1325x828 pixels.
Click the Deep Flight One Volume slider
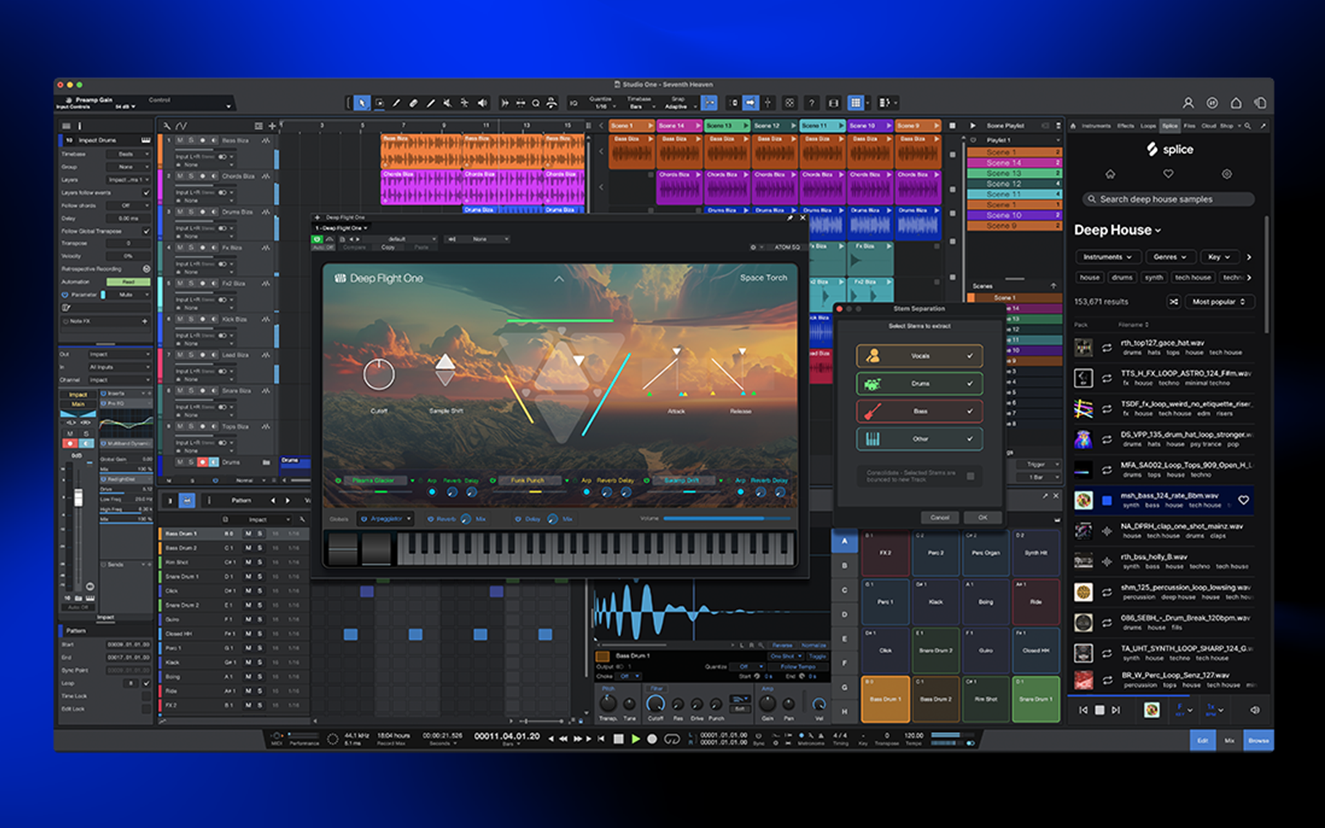pyautogui.click(x=726, y=518)
